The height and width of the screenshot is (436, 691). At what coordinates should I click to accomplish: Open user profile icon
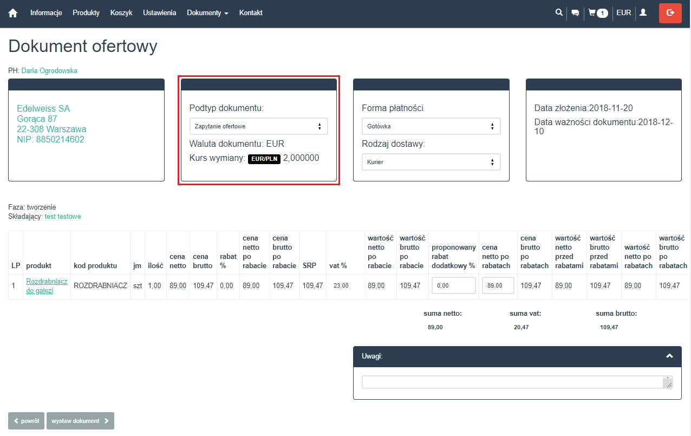643,12
